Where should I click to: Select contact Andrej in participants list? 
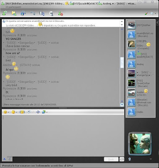pos(141,64)
